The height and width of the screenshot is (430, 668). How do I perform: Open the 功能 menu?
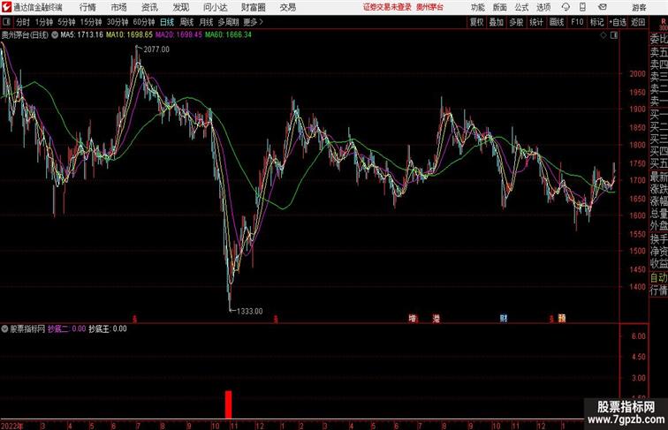coord(477,7)
